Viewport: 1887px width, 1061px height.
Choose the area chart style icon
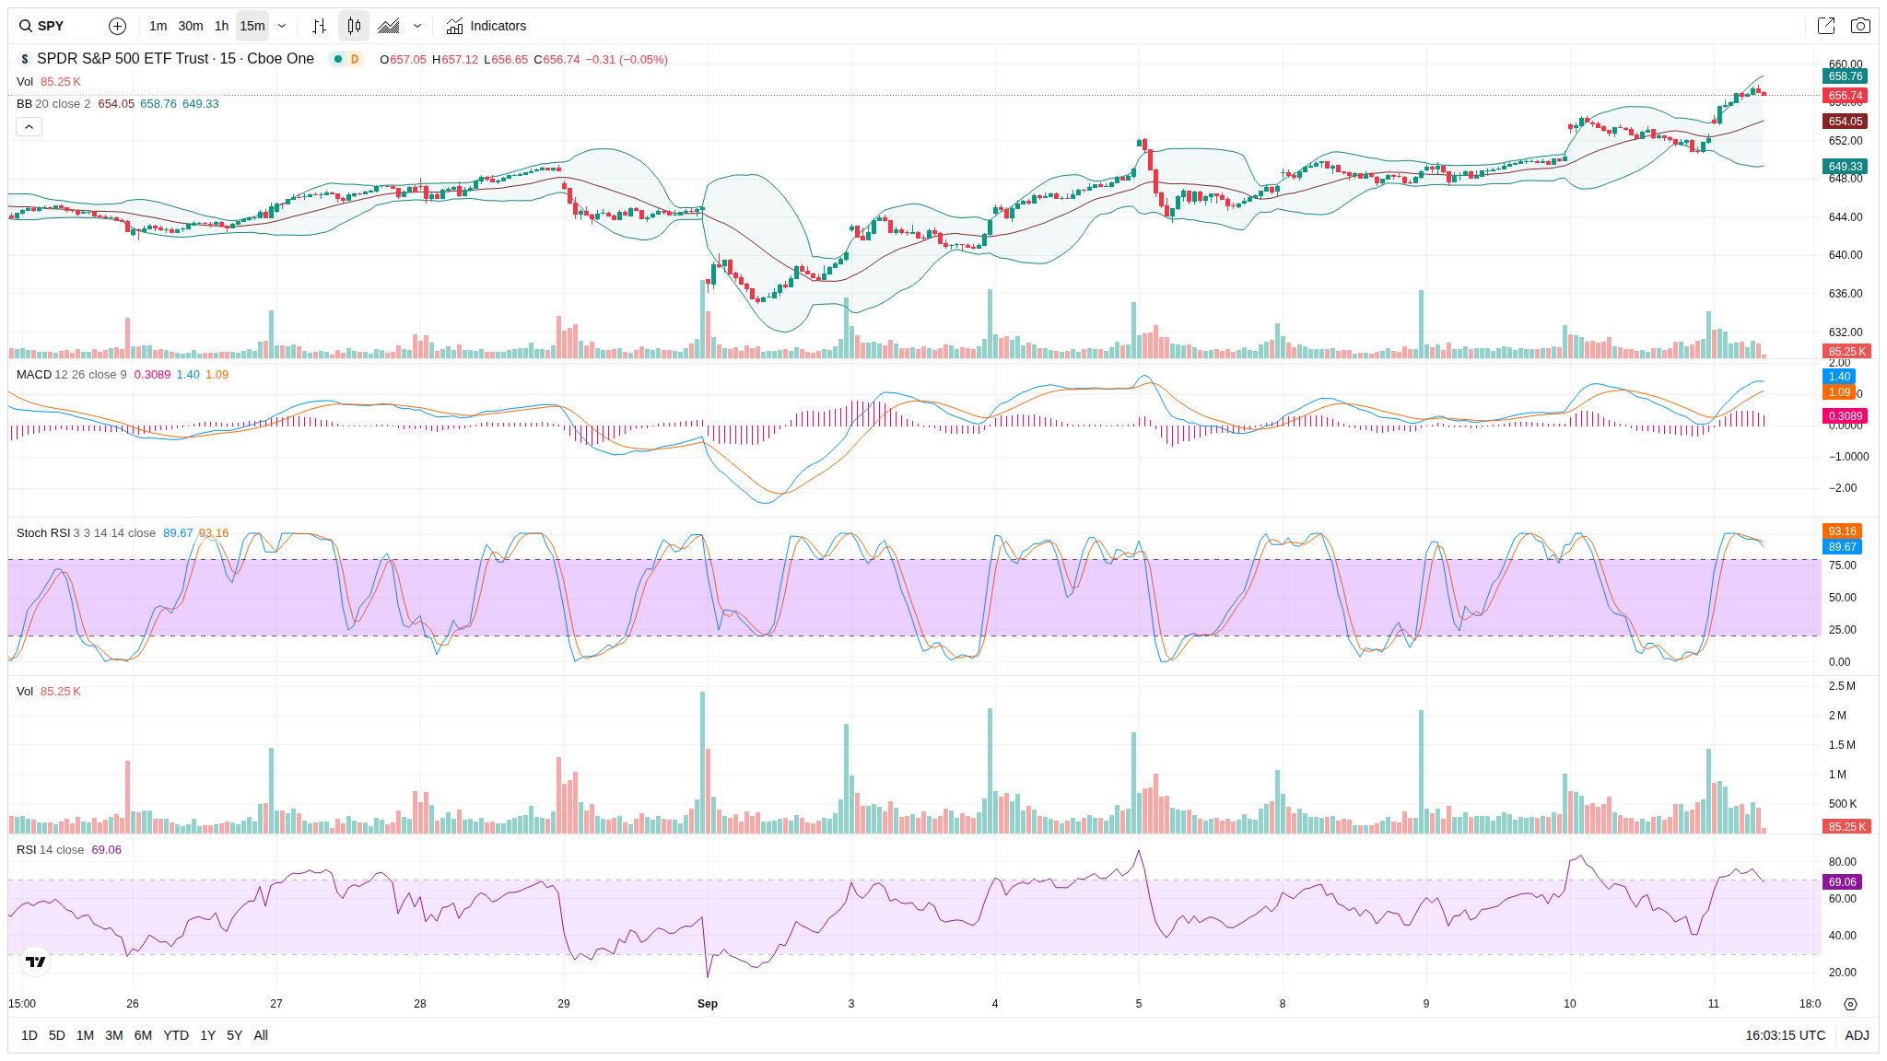[389, 26]
